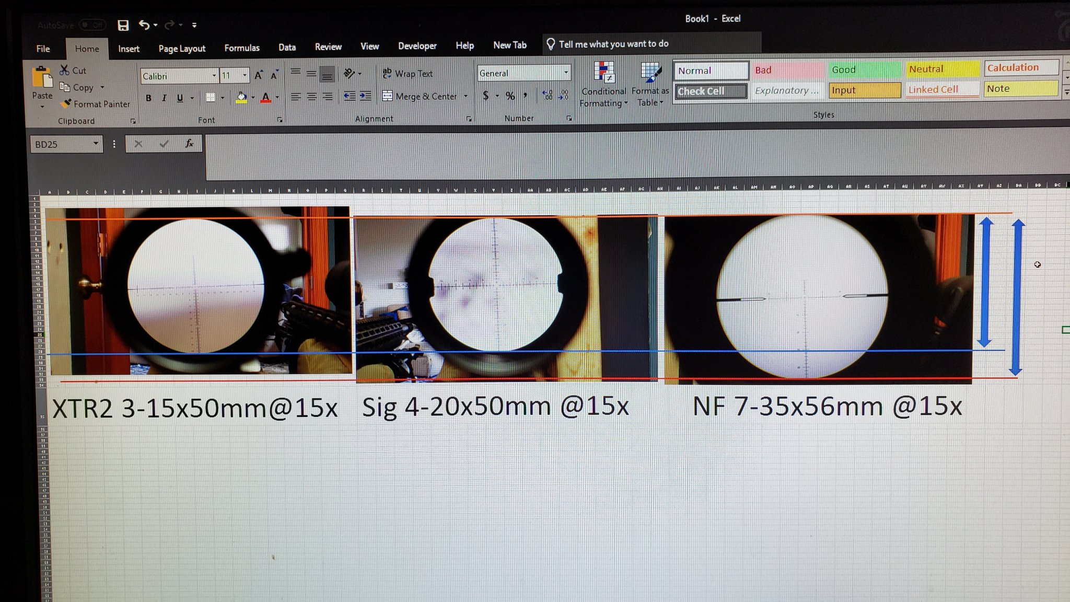1070x602 pixels.
Task: Open the Data tab
Action: click(x=287, y=48)
